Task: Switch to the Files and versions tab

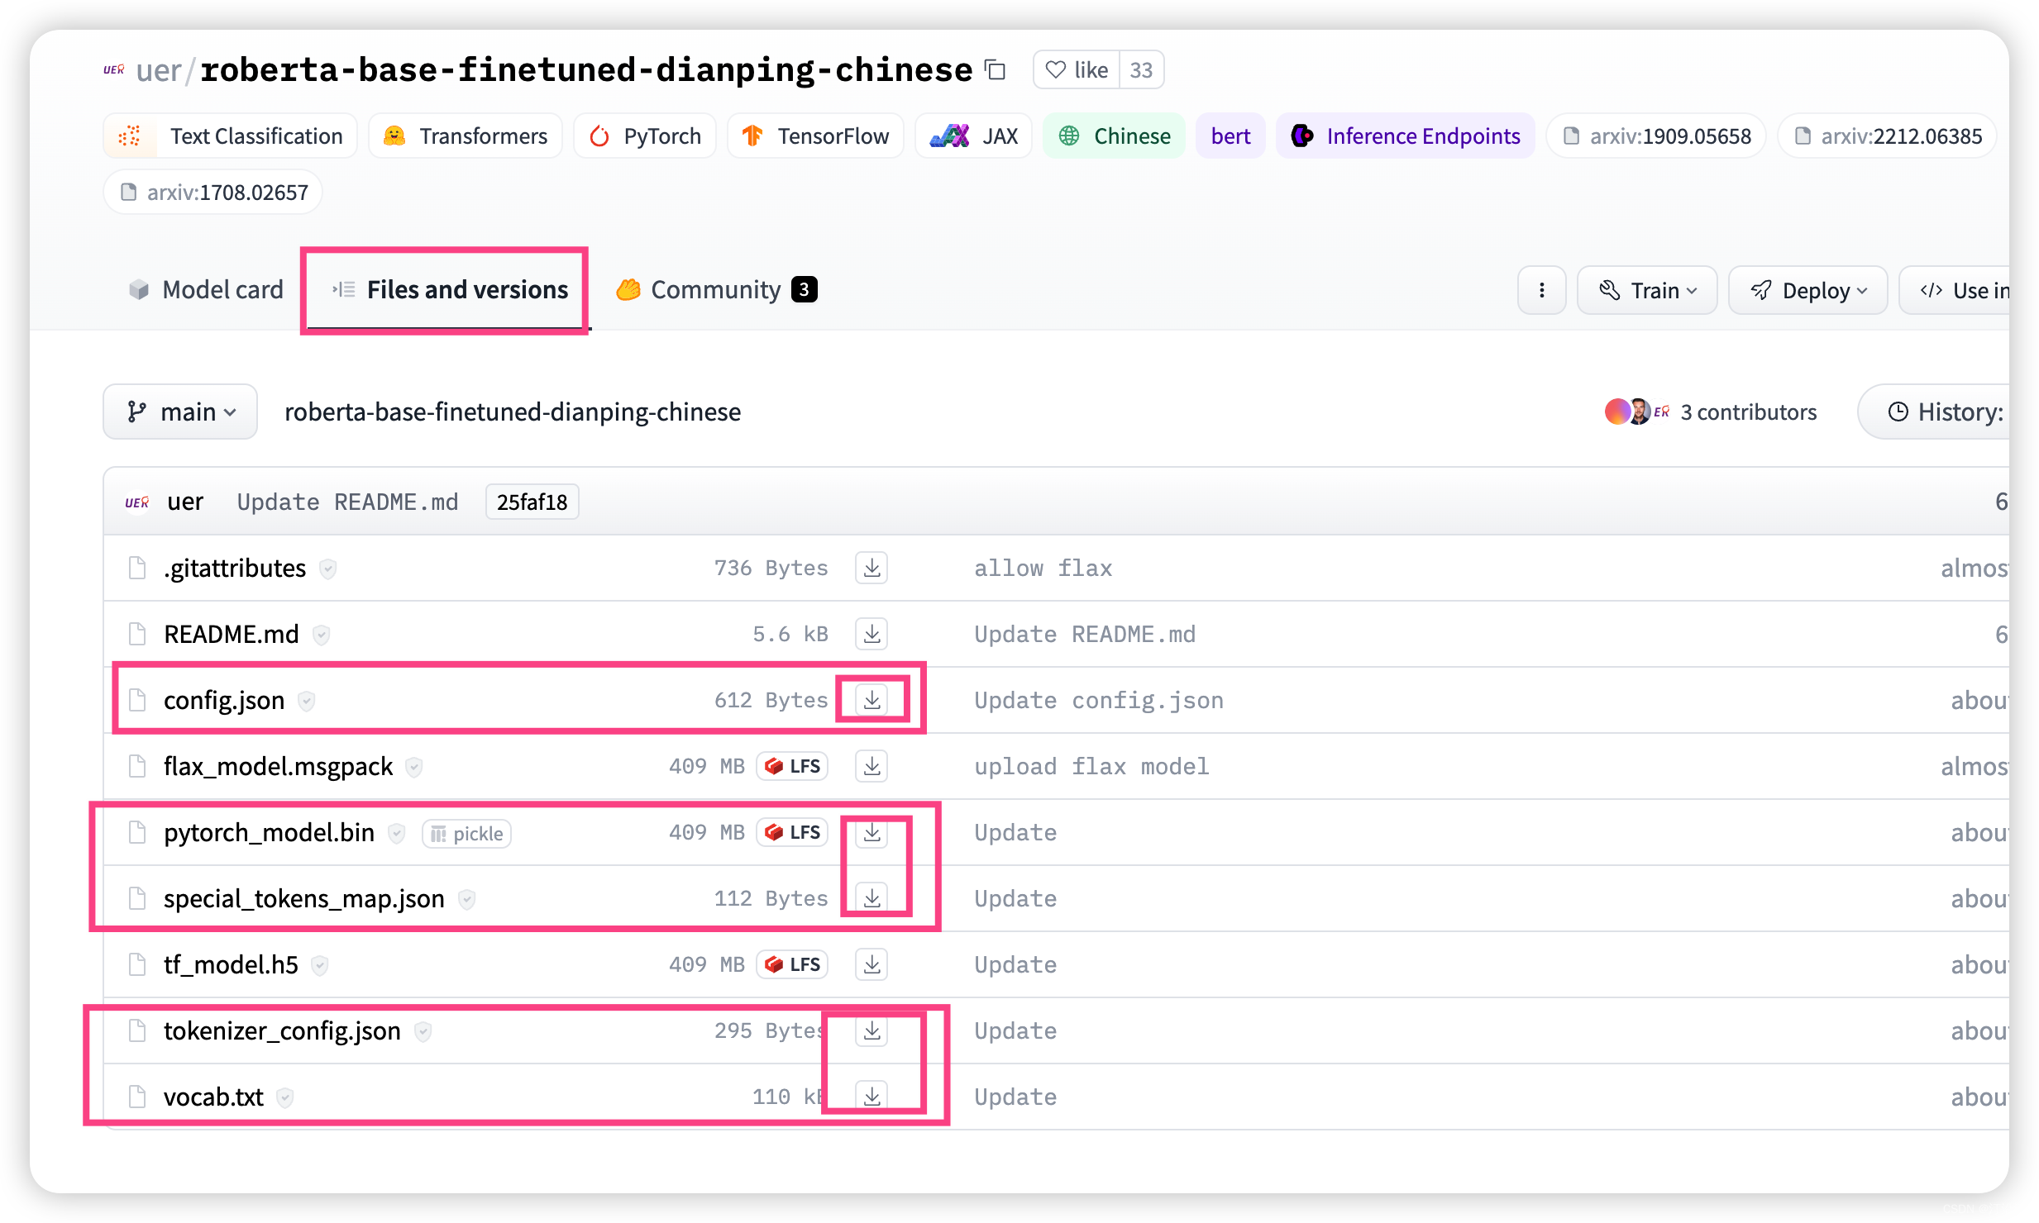Action: tap(446, 288)
